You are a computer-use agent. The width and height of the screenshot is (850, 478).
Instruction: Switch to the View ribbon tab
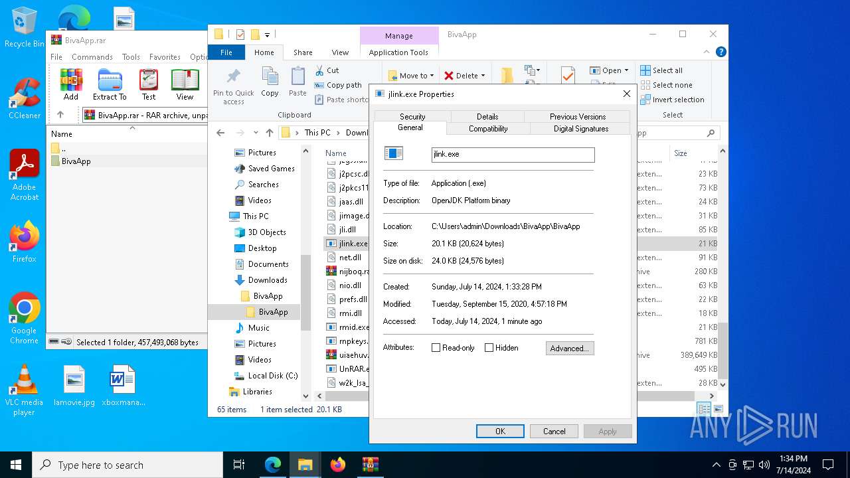[340, 52]
